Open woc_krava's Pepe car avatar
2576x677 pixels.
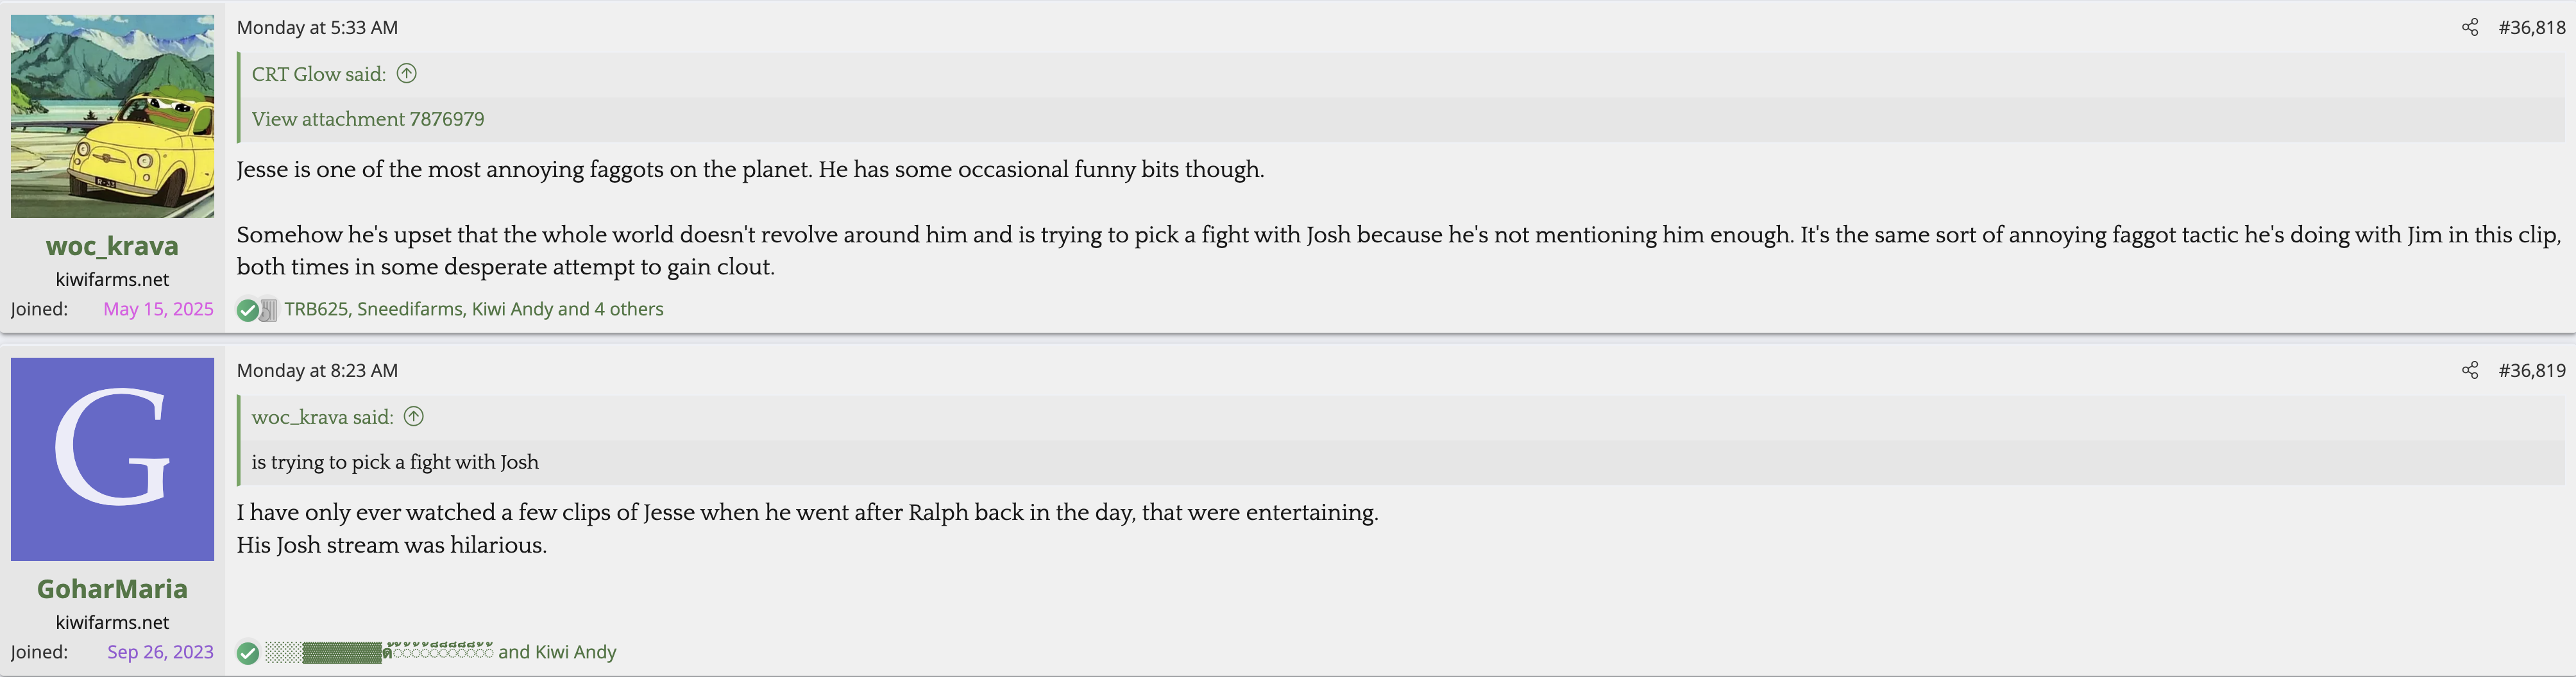point(112,116)
